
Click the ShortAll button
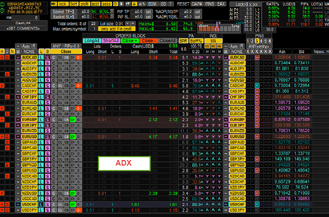pos(111,41)
